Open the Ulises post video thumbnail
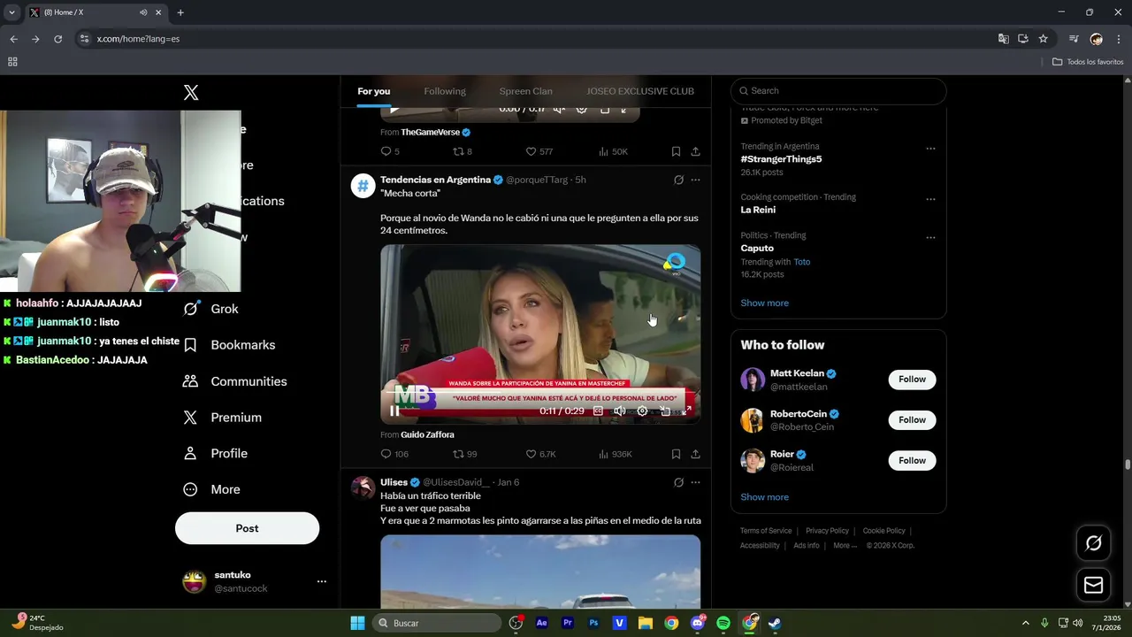 click(x=540, y=572)
